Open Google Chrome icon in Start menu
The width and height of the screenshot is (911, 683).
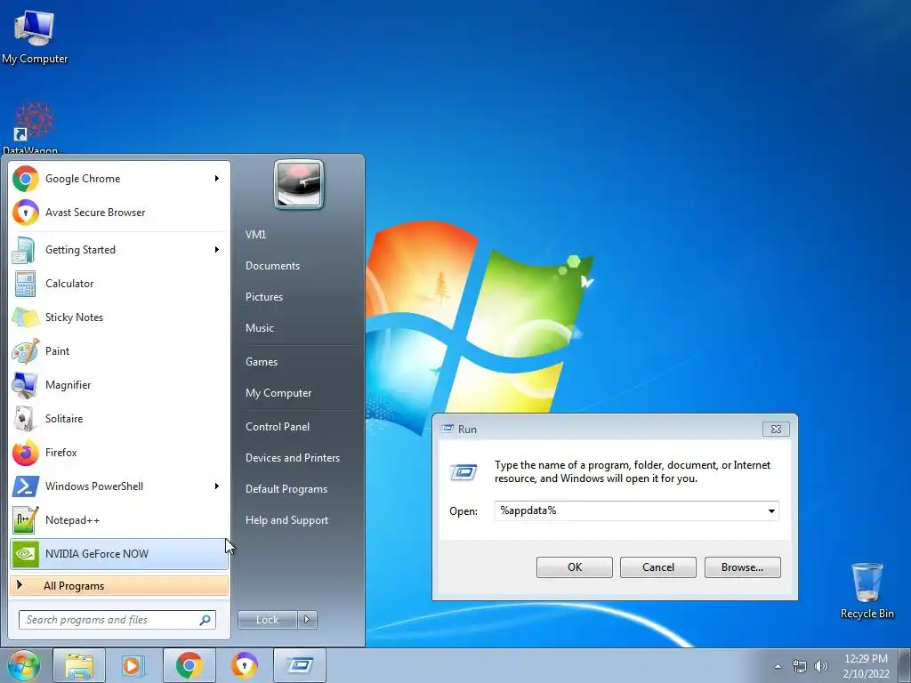pos(26,179)
